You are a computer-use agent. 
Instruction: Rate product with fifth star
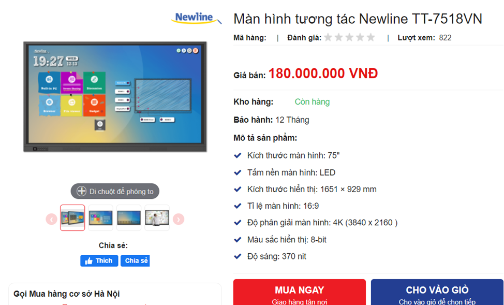[x=371, y=37]
